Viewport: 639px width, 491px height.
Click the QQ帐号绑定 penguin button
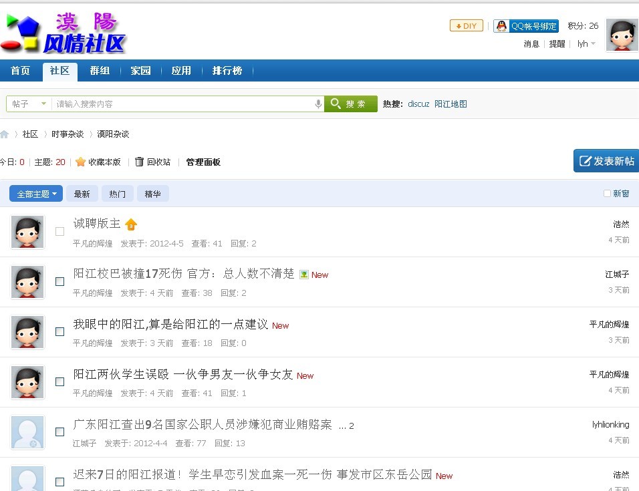coord(526,26)
